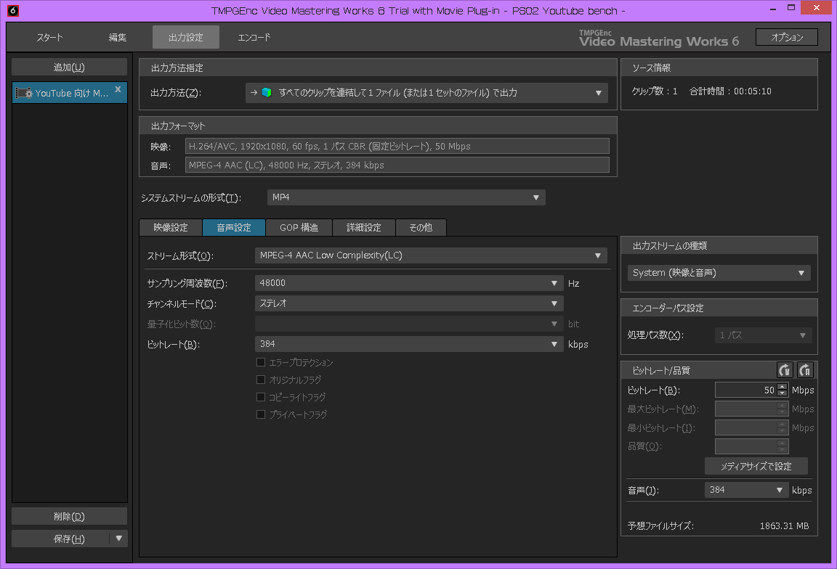The height and width of the screenshot is (569, 837).
Task: Check the コピーライトフラグ option
Action: pos(261,397)
